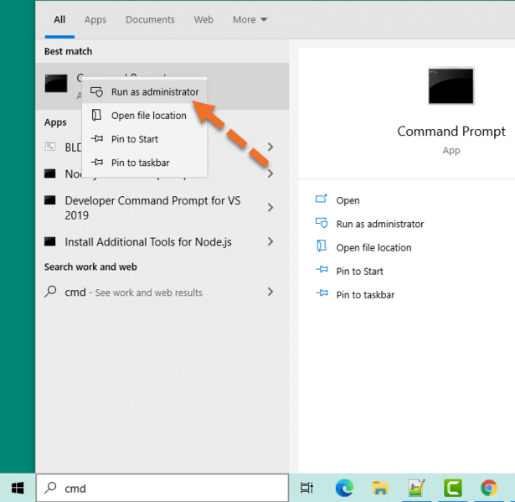Click shield icon beside right-pane Run as administrator
The image size is (515, 502).
coord(322,223)
